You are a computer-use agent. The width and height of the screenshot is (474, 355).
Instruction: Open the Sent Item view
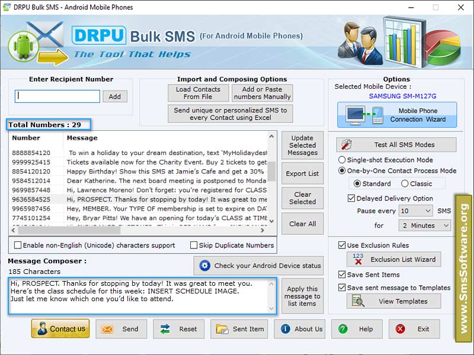click(x=239, y=329)
